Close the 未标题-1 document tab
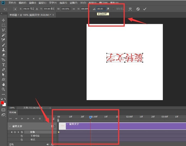The height and width of the screenshot is (146, 186). pos(53,15)
